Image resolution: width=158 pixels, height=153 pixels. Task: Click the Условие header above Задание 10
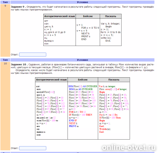pyautogui.click(x=82, y=60)
